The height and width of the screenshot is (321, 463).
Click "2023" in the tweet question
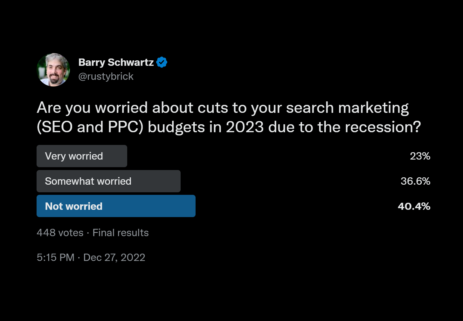245,127
